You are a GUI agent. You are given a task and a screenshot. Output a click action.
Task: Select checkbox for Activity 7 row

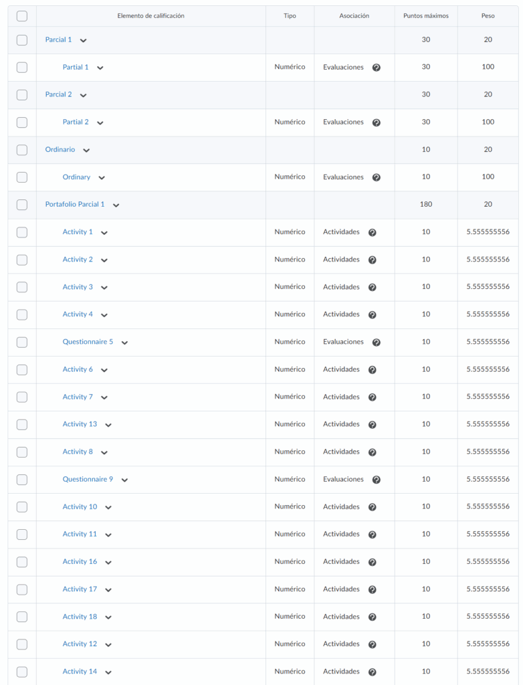click(x=22, y=397)
